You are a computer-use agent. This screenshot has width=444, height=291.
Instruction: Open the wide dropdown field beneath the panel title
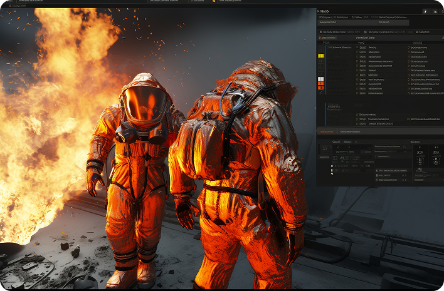pyautogui.click(x=364, y=23)
